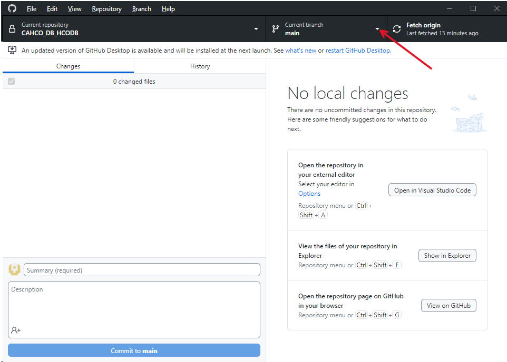Click the branch icon next to Current branch

click(x=275, y=28)
